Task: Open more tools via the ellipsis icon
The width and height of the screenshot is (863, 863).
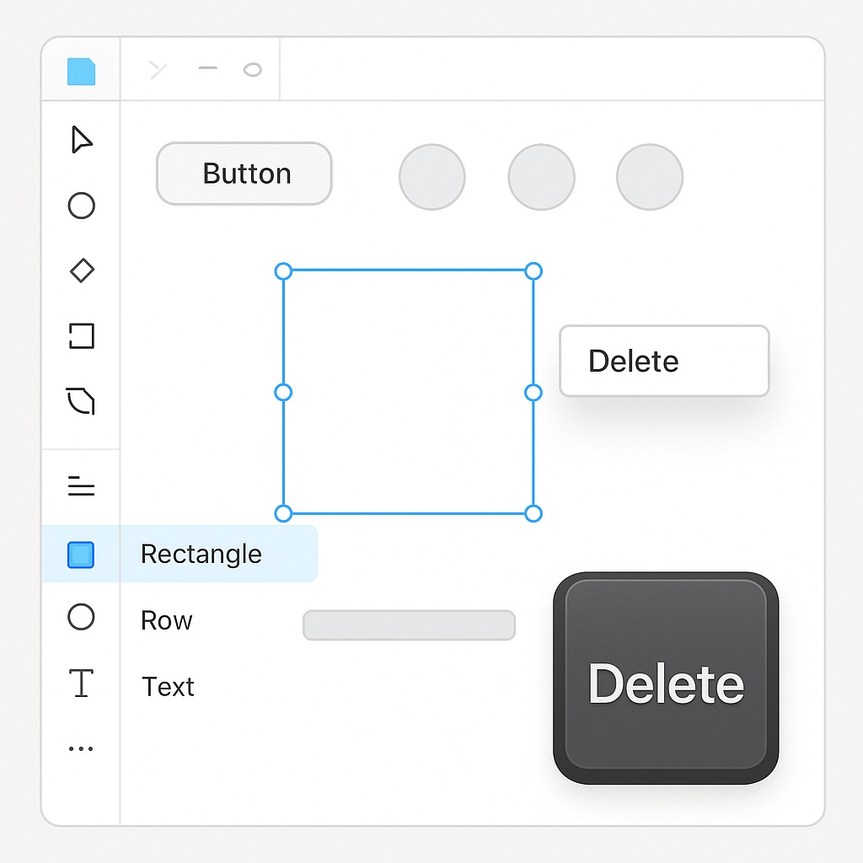Action: point(80,748)
